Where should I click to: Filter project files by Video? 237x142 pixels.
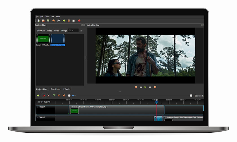(x=49, y=30)
